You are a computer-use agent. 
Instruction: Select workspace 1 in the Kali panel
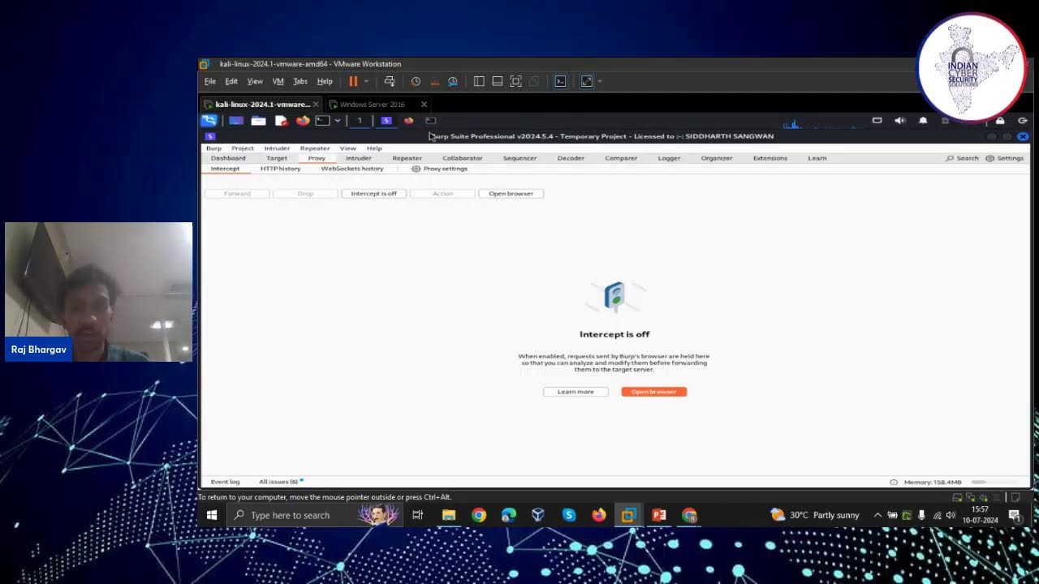[x=360, y=120]
